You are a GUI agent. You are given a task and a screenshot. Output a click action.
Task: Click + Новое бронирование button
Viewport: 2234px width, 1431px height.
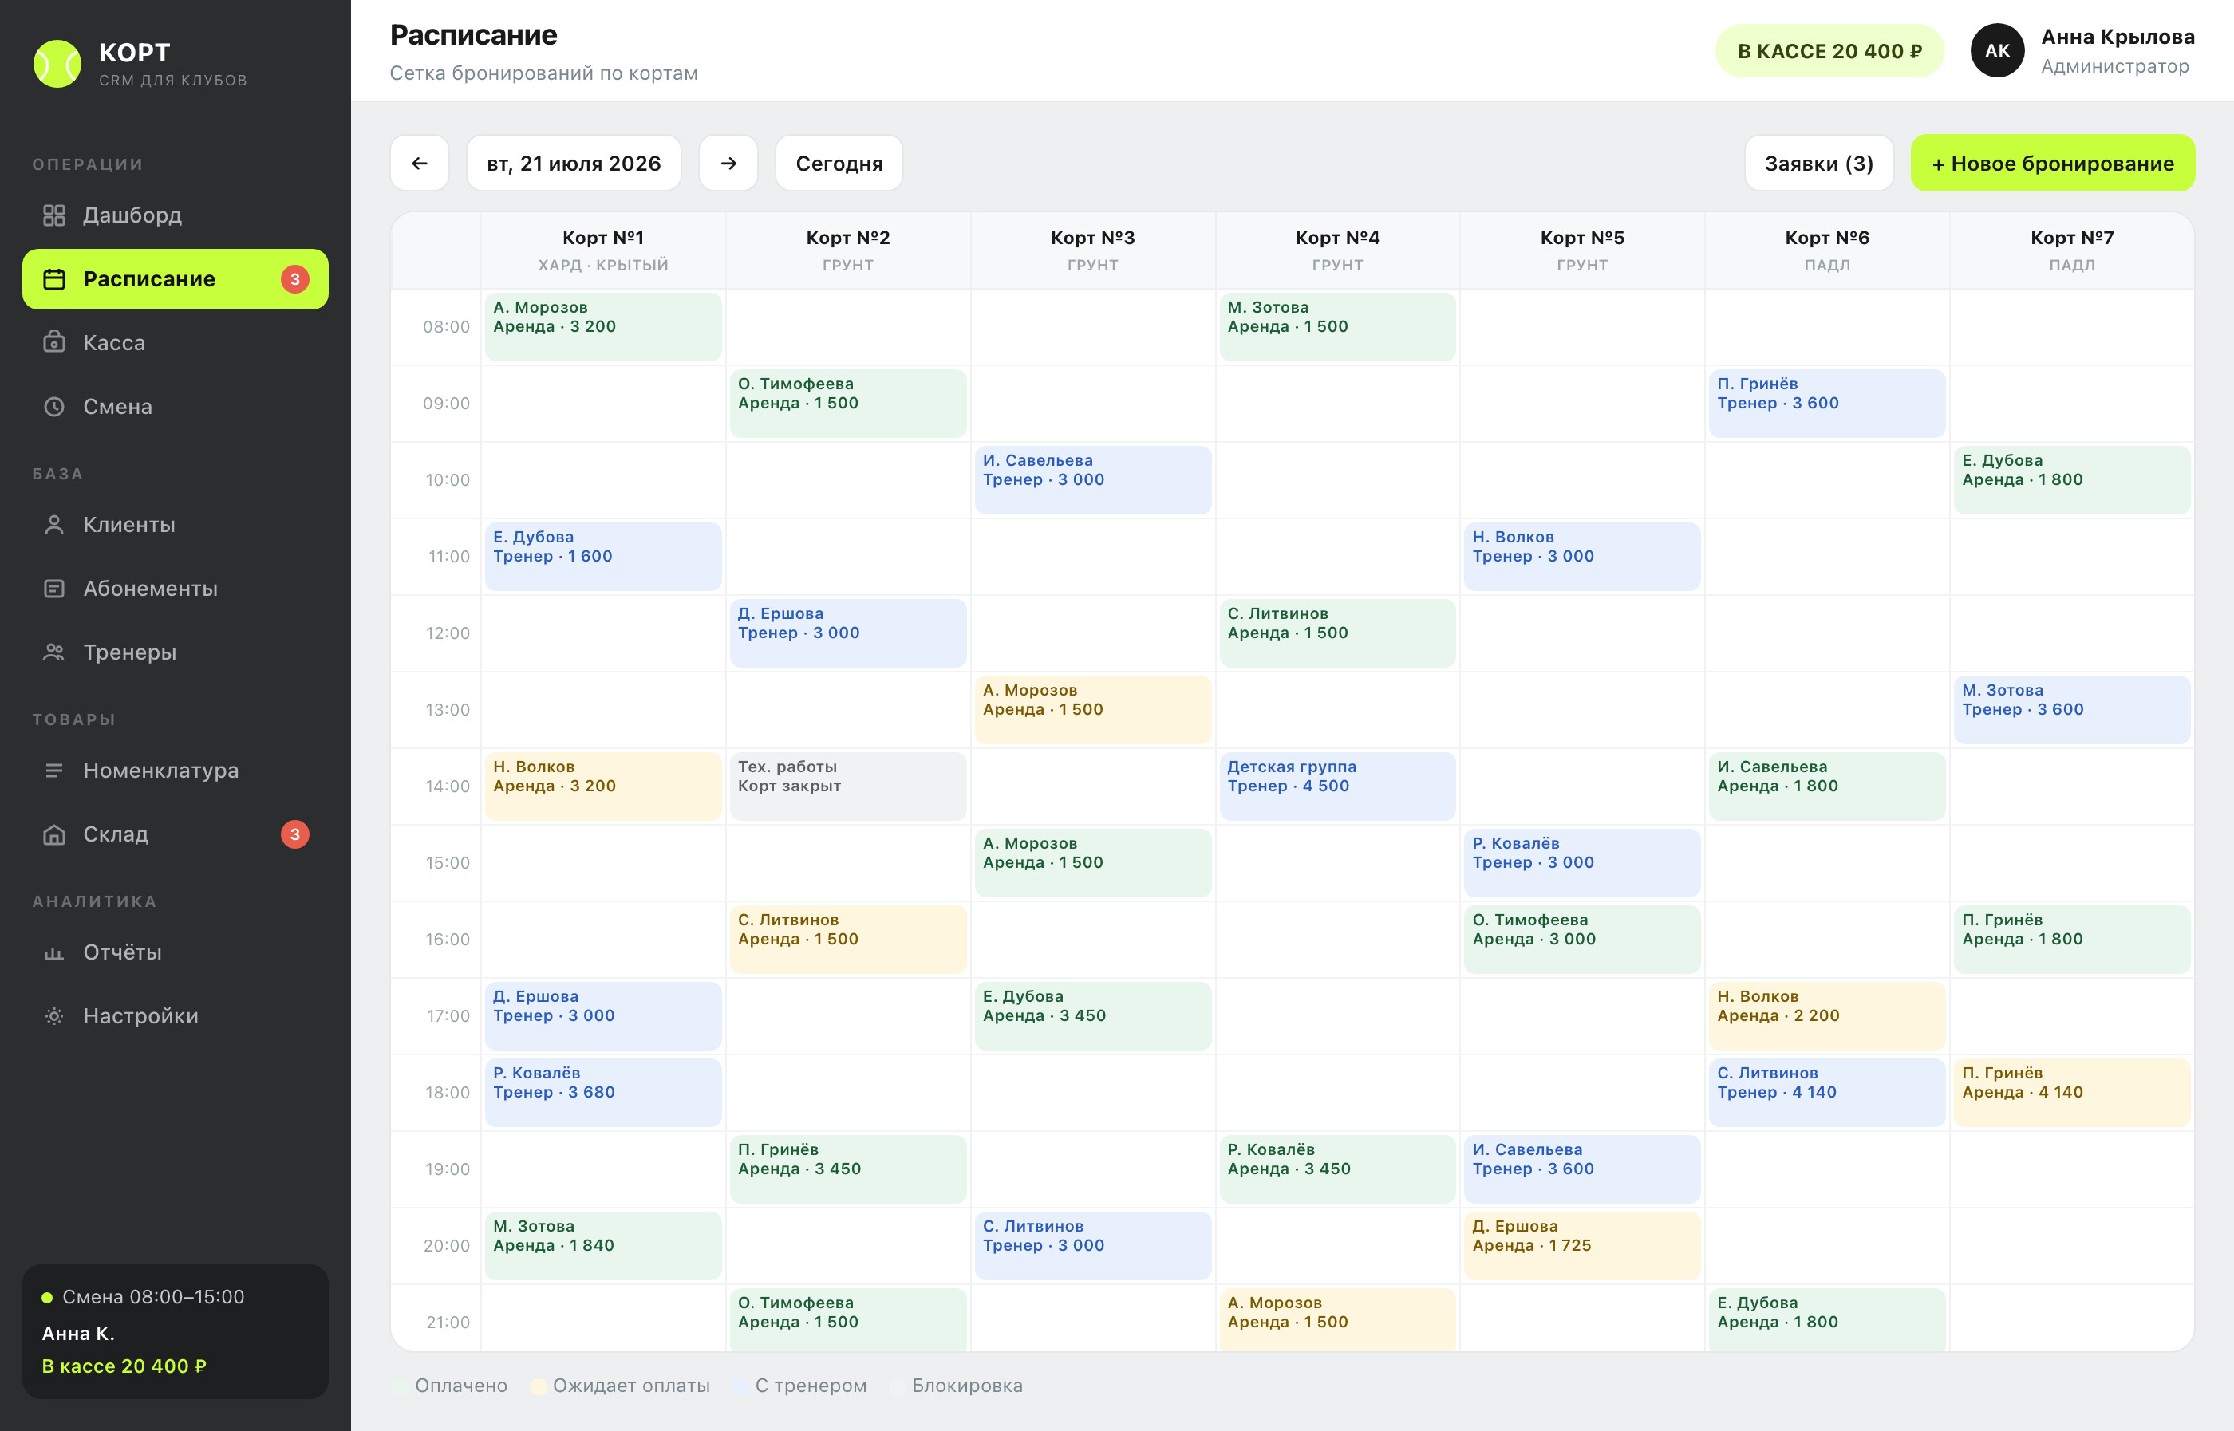(x=2053, y=164)
